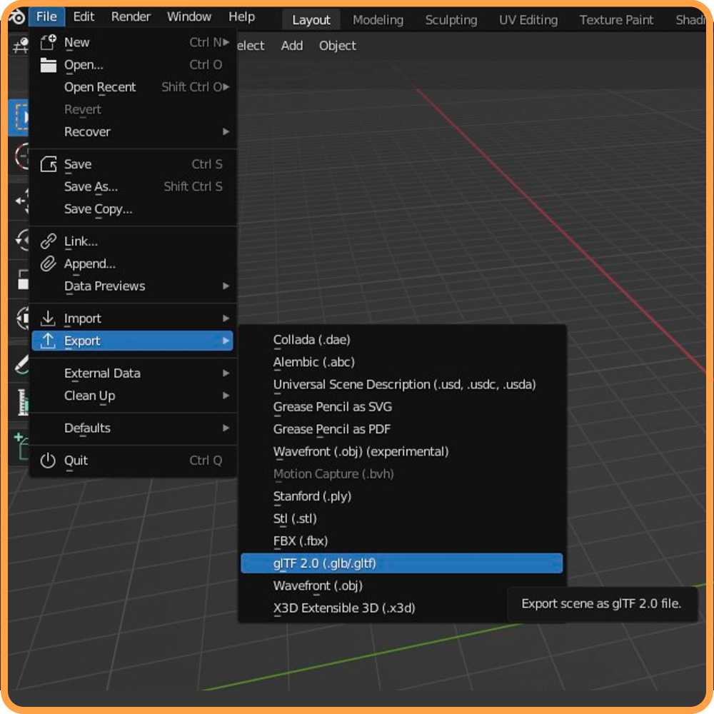
Task: Export Grease Pencil as SVG
Action: click(x=401, y=407)
